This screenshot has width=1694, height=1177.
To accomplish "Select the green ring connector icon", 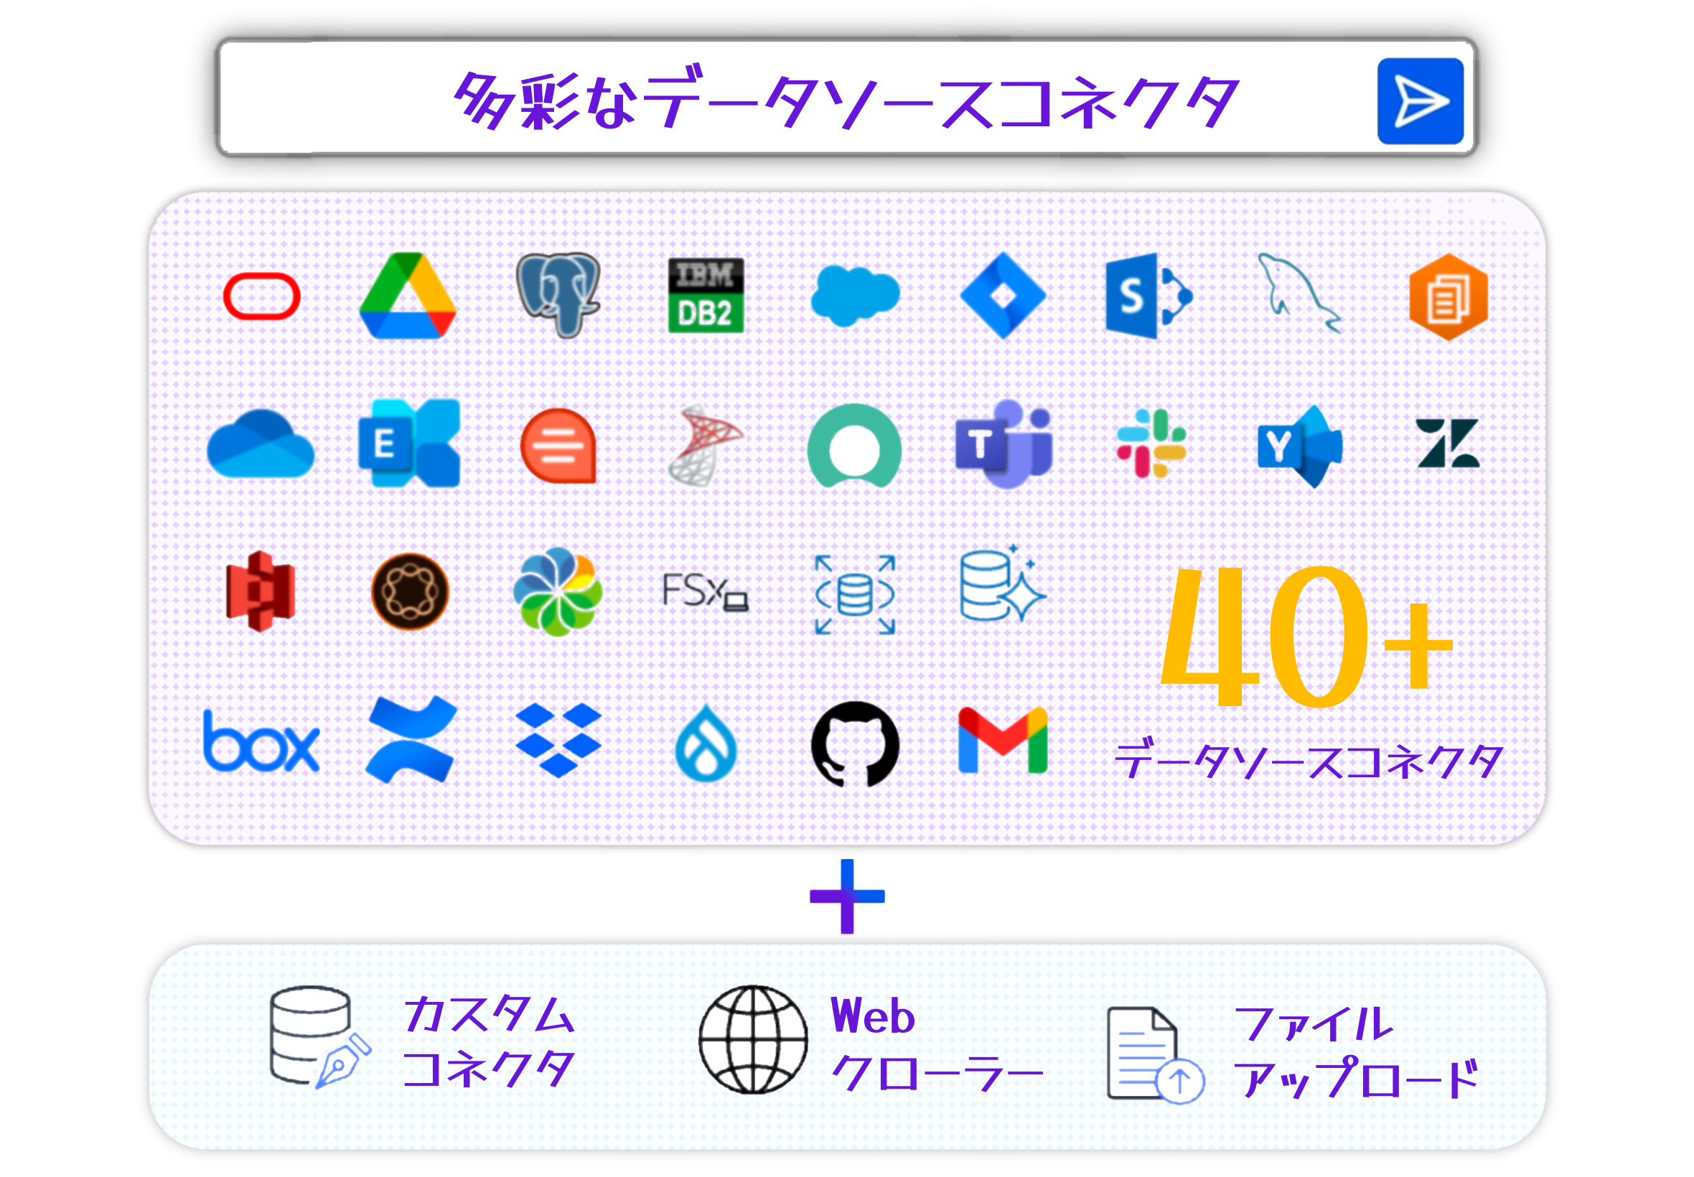I will (855, 446).
